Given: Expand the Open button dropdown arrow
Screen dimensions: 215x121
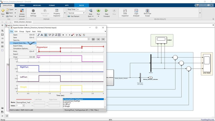Looking at the screenshot, I should click(x=16, y=9).
